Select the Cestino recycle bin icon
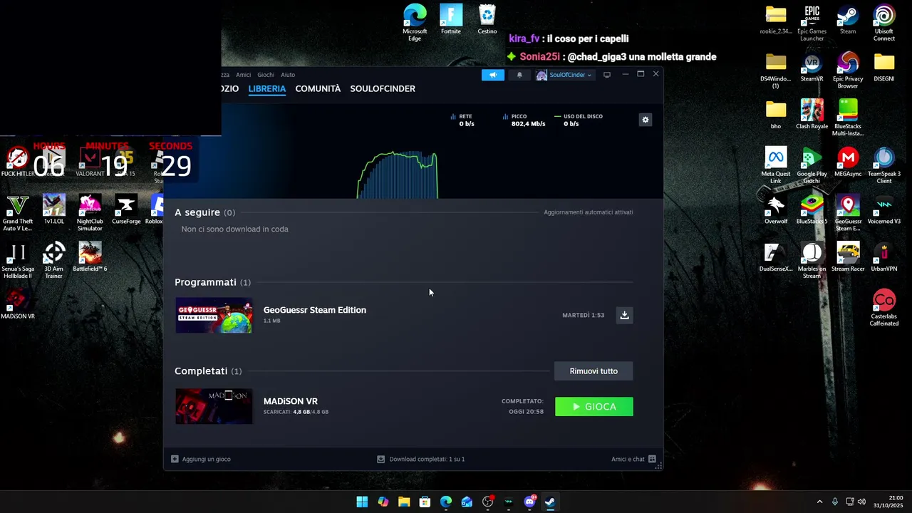 [487, 20]
